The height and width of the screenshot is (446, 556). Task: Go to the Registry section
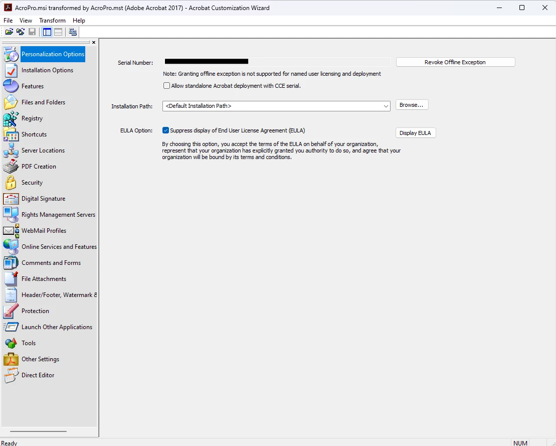(x=32, y=118)
